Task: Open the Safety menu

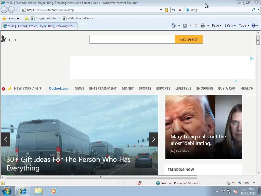Action: pos(230,26)
